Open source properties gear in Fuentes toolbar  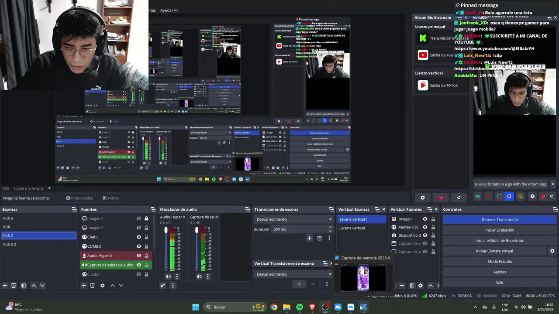(x=102, y=286)
